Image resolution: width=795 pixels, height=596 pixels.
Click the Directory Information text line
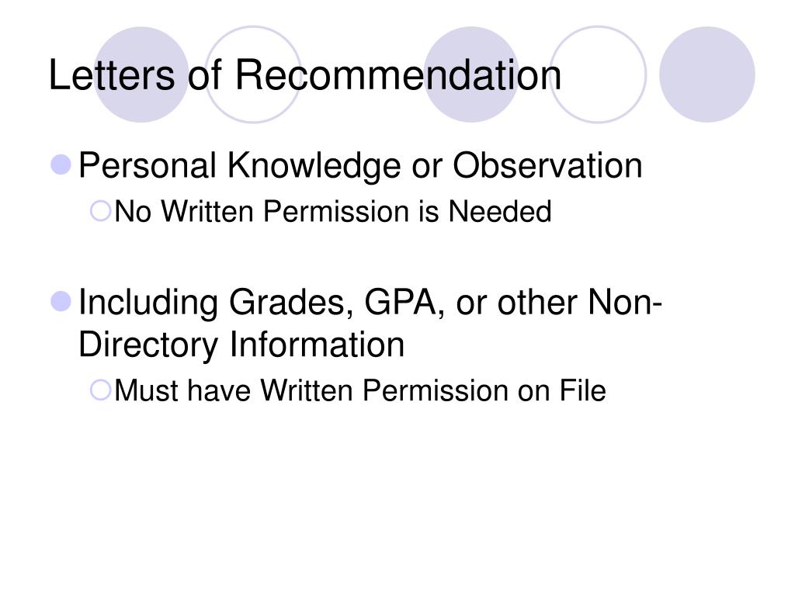pyautogui.click(x=241, y=345)
